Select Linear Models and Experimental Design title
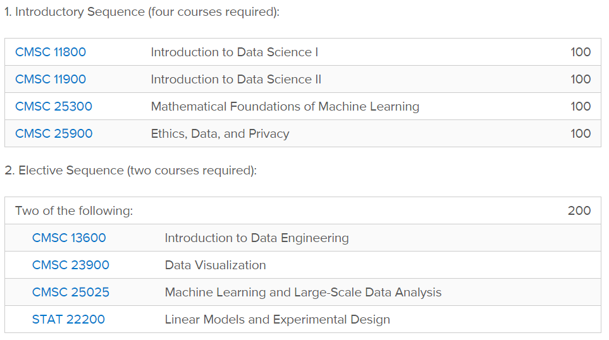Screen dimensions: 609x340 [277, 320]
